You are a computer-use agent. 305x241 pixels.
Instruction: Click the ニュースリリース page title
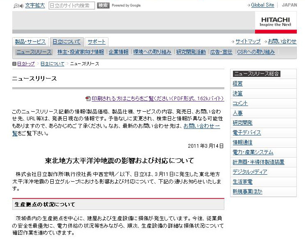click(x=34, y=79)
